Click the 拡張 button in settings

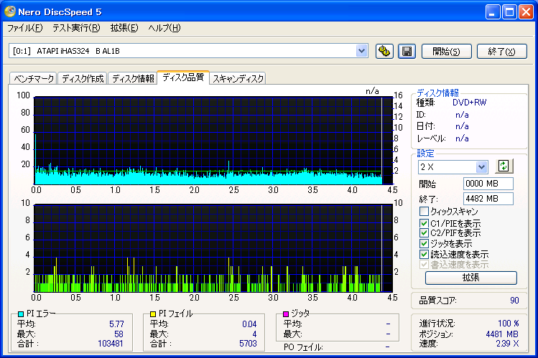[471, 278]
